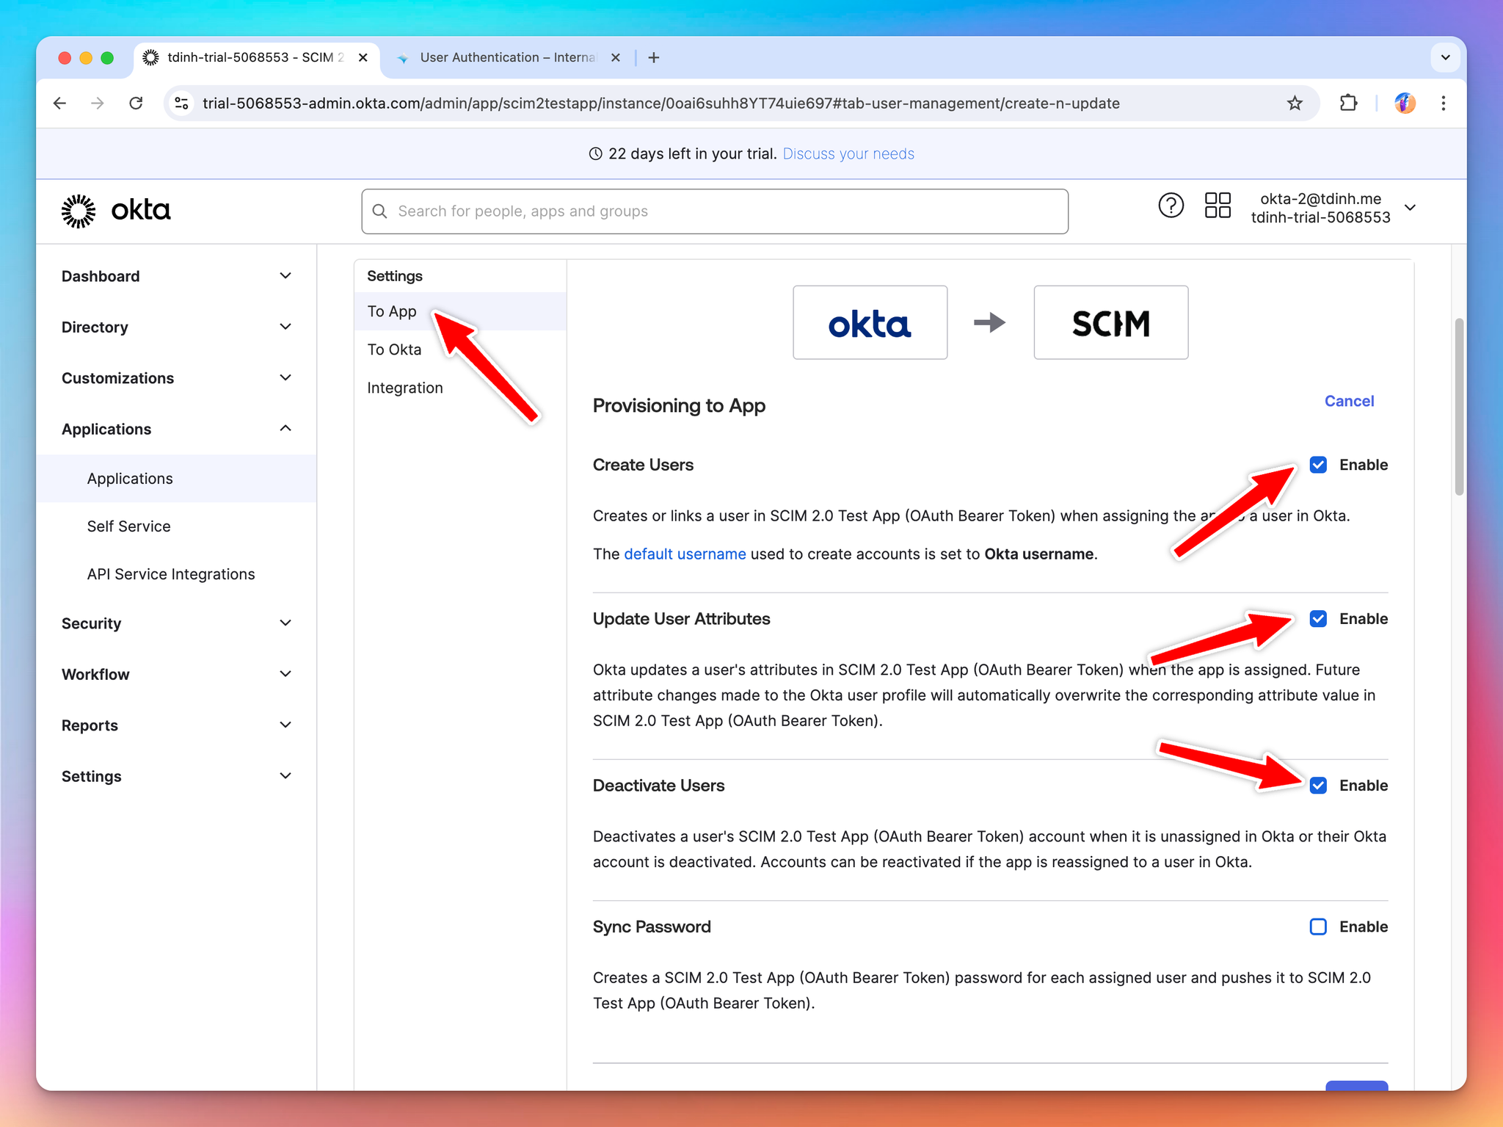The height and width of the screenshot is (1127, 1503).
Task: Close the User Authentication tab
Action: click(x=616, y=57)
